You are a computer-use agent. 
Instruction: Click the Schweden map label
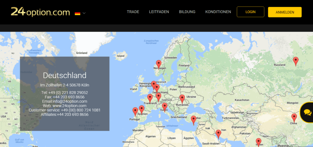click(171, 58)
